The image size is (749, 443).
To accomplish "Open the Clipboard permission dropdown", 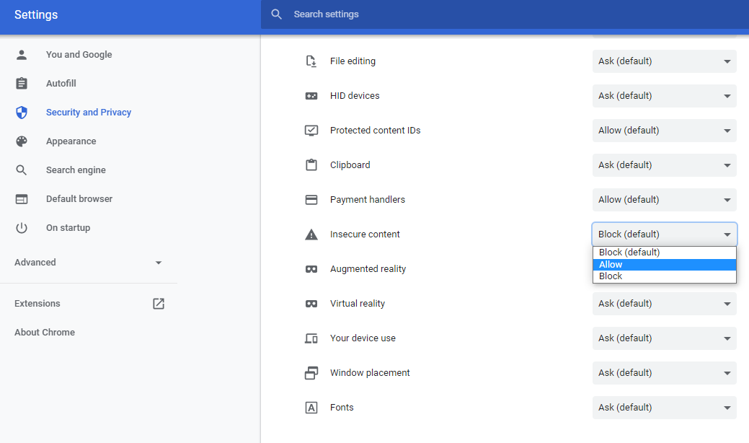I will (x=665, y=165).
